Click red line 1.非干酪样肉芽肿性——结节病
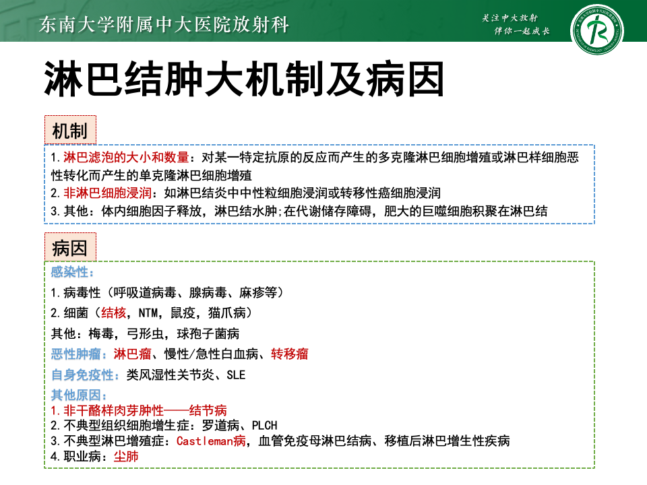647x485 pixels. pyautogui.click(x=139, y=410)
